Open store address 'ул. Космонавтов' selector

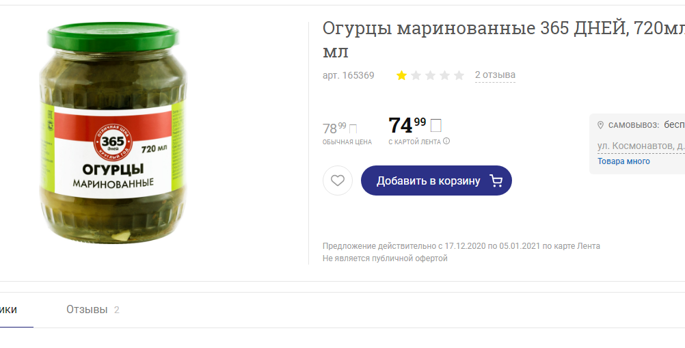pyautogui.click(x=641, y=146)
